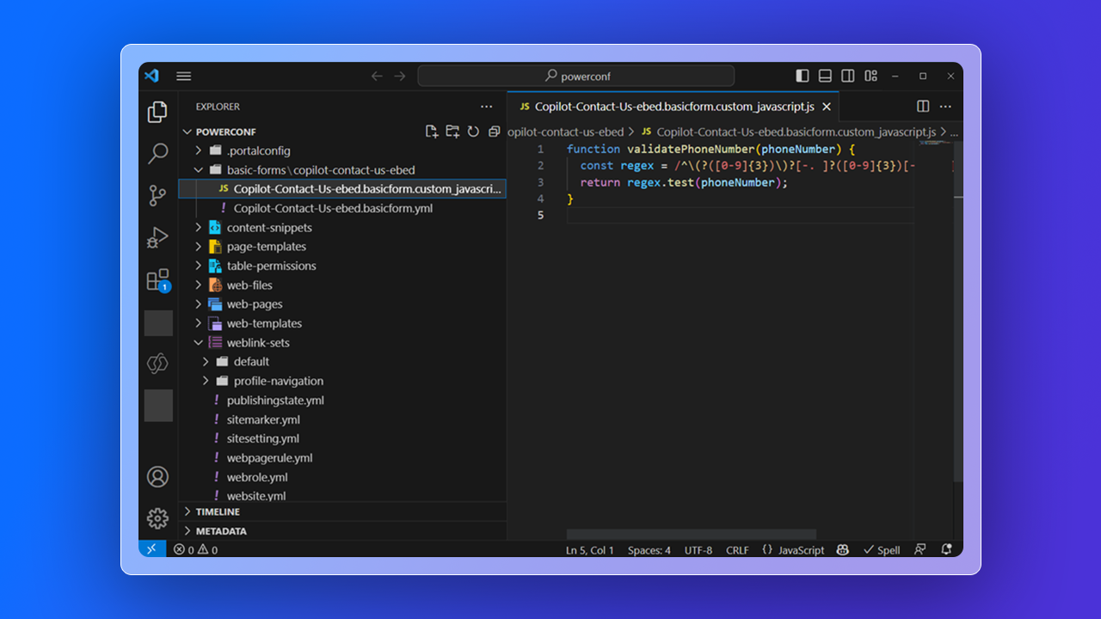Refresh the Explorer view
The width and height of the screenshot is (1101, 619).
[473, 131]
